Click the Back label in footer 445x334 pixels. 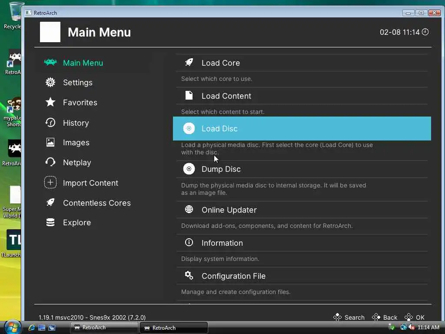(x=390, y=317)
